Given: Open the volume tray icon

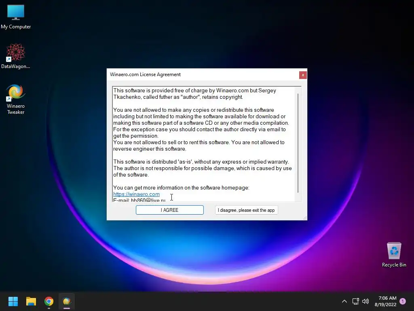Looking at the screenshot, I should (x=365, y=301).
